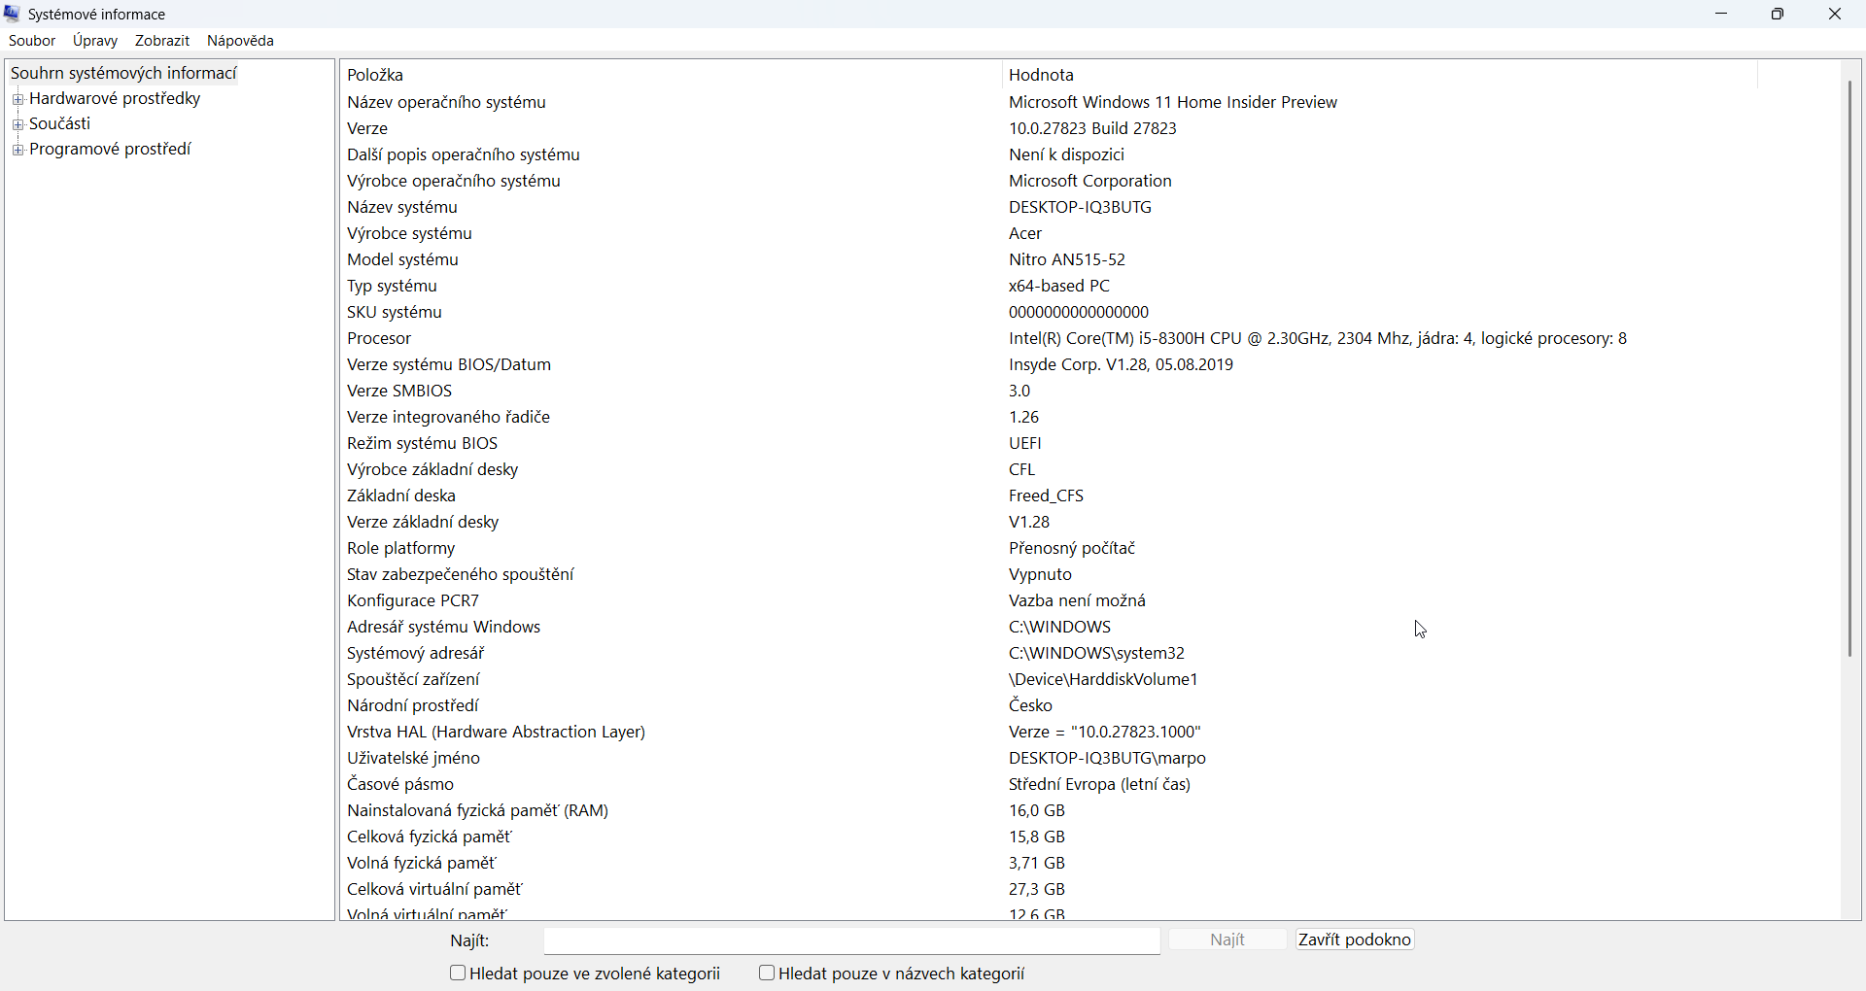Select the Výrobce systému row
The image size is (1866, 991).
(x=1050, y=233)
